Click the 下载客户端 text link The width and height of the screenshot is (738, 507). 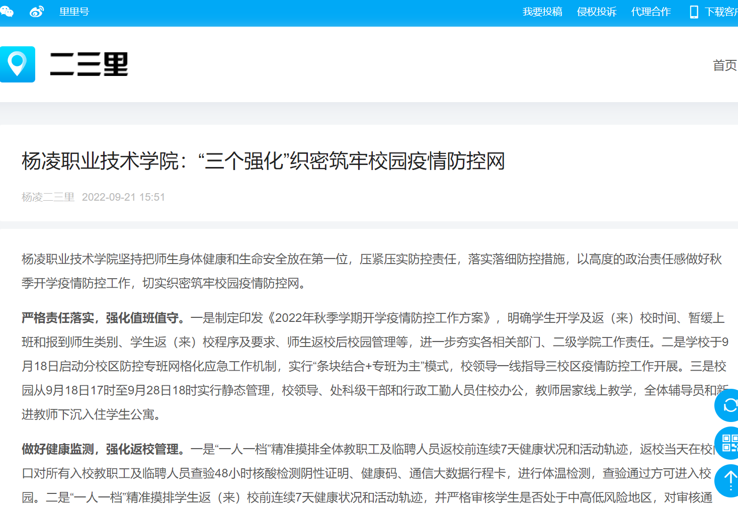coord(721,12)
